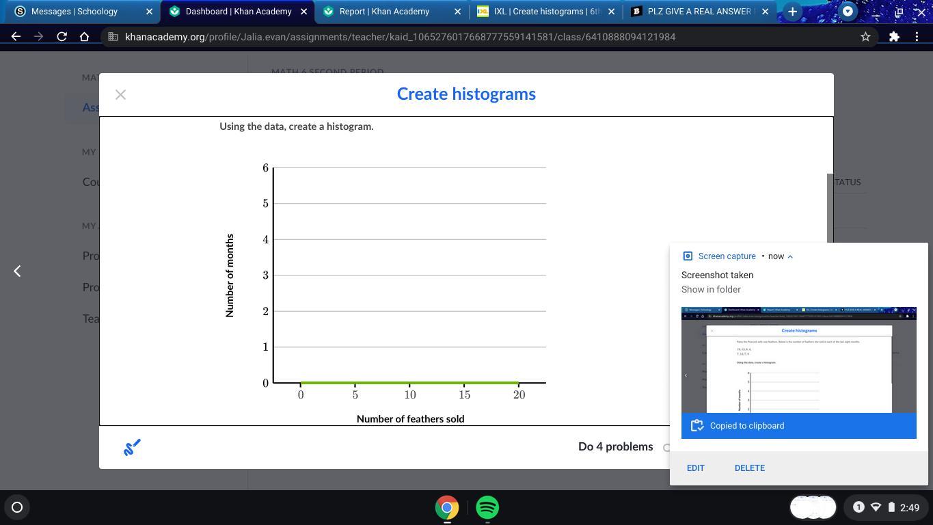This screenshot has height=525, width=933.
Task: Click EDIT on the screenshot notification
Action: click(x=695, y=468)
